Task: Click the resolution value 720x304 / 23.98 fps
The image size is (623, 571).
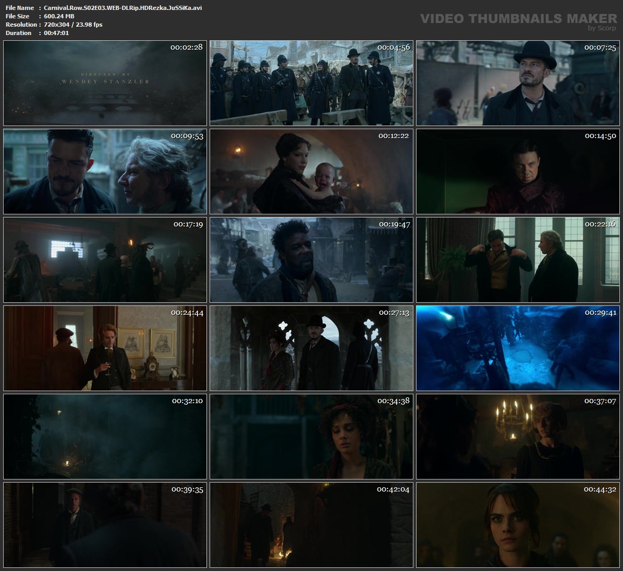Action: pyautogui.click(x=73, y=25)
